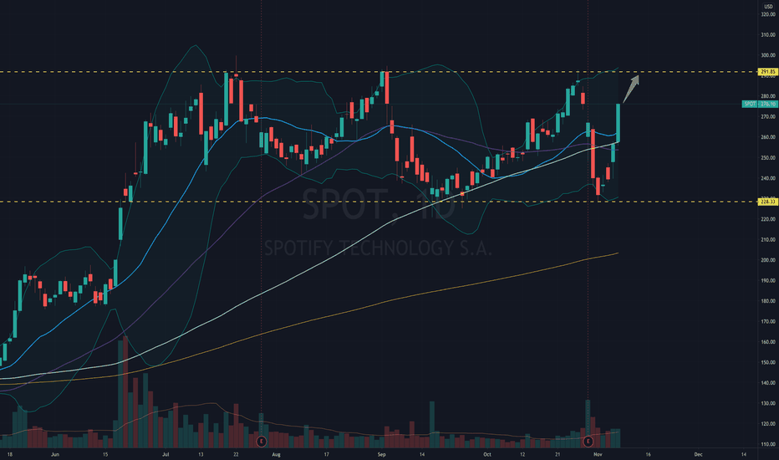The height and width of the screenshot is (460, 779).
Task: Click the 12 date label on time axis
Action: pyautogui.click(x=522, y=454)
